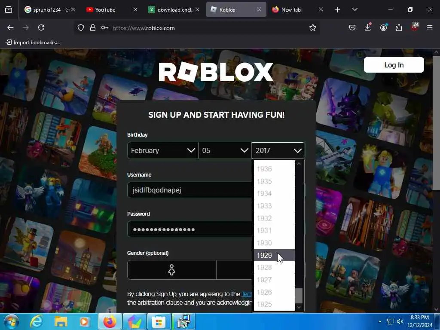Choose 1933 from the year list
The width and height of the screenshot is (440, 330).
(274, 206)
